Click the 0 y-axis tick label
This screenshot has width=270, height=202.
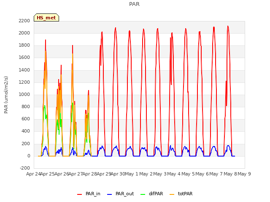pyautogui.click(x=29, y=156)
